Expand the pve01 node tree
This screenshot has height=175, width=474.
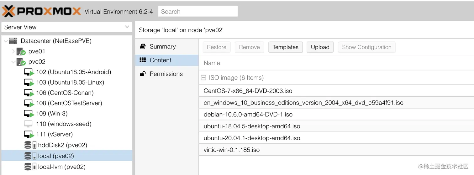click(x=13, y=51)
